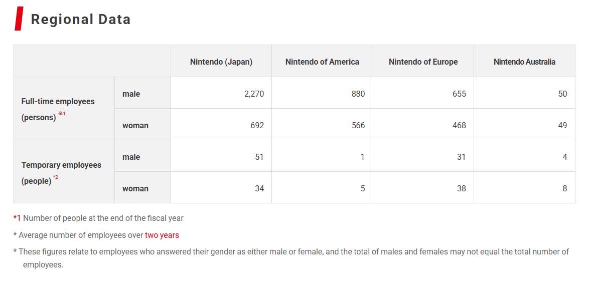The image size is (590, 286).
Task: Click the 31 cell under Nintendo of Europe
Action: click(423, 156)
